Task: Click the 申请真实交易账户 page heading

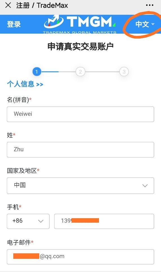Action: (x=80, y=46)
